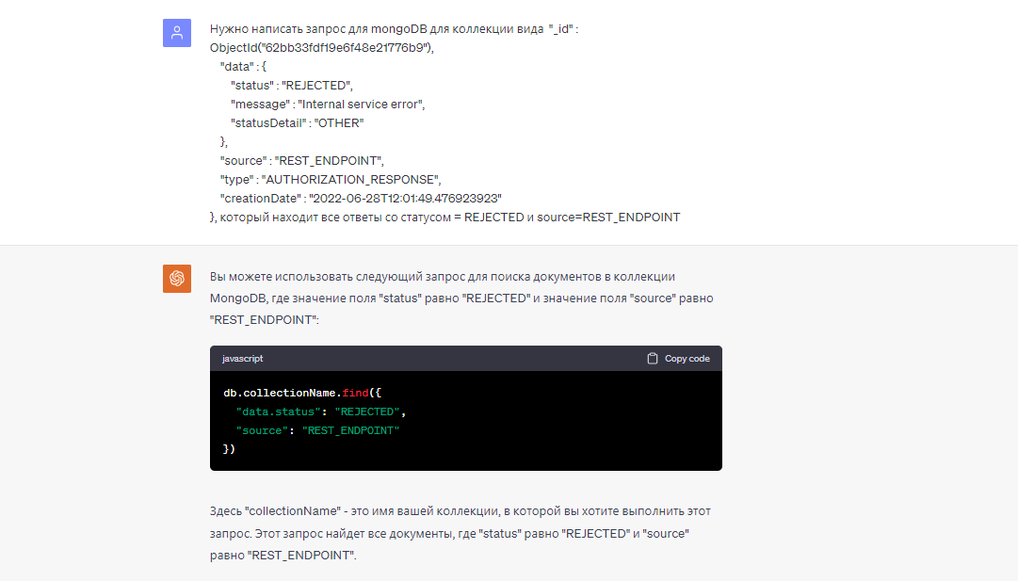Click the "type" : "AUTHORIZATION_RESPONSE" line
1018x581 pixels.
pos(331,179)
